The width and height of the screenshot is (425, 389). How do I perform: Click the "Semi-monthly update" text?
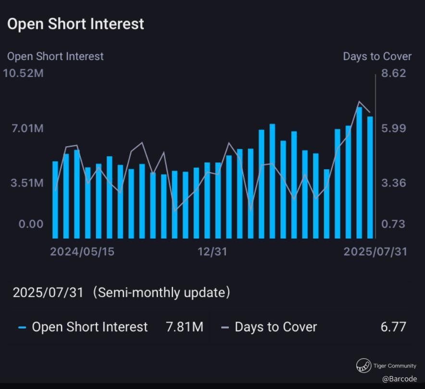tap(161, 292)
